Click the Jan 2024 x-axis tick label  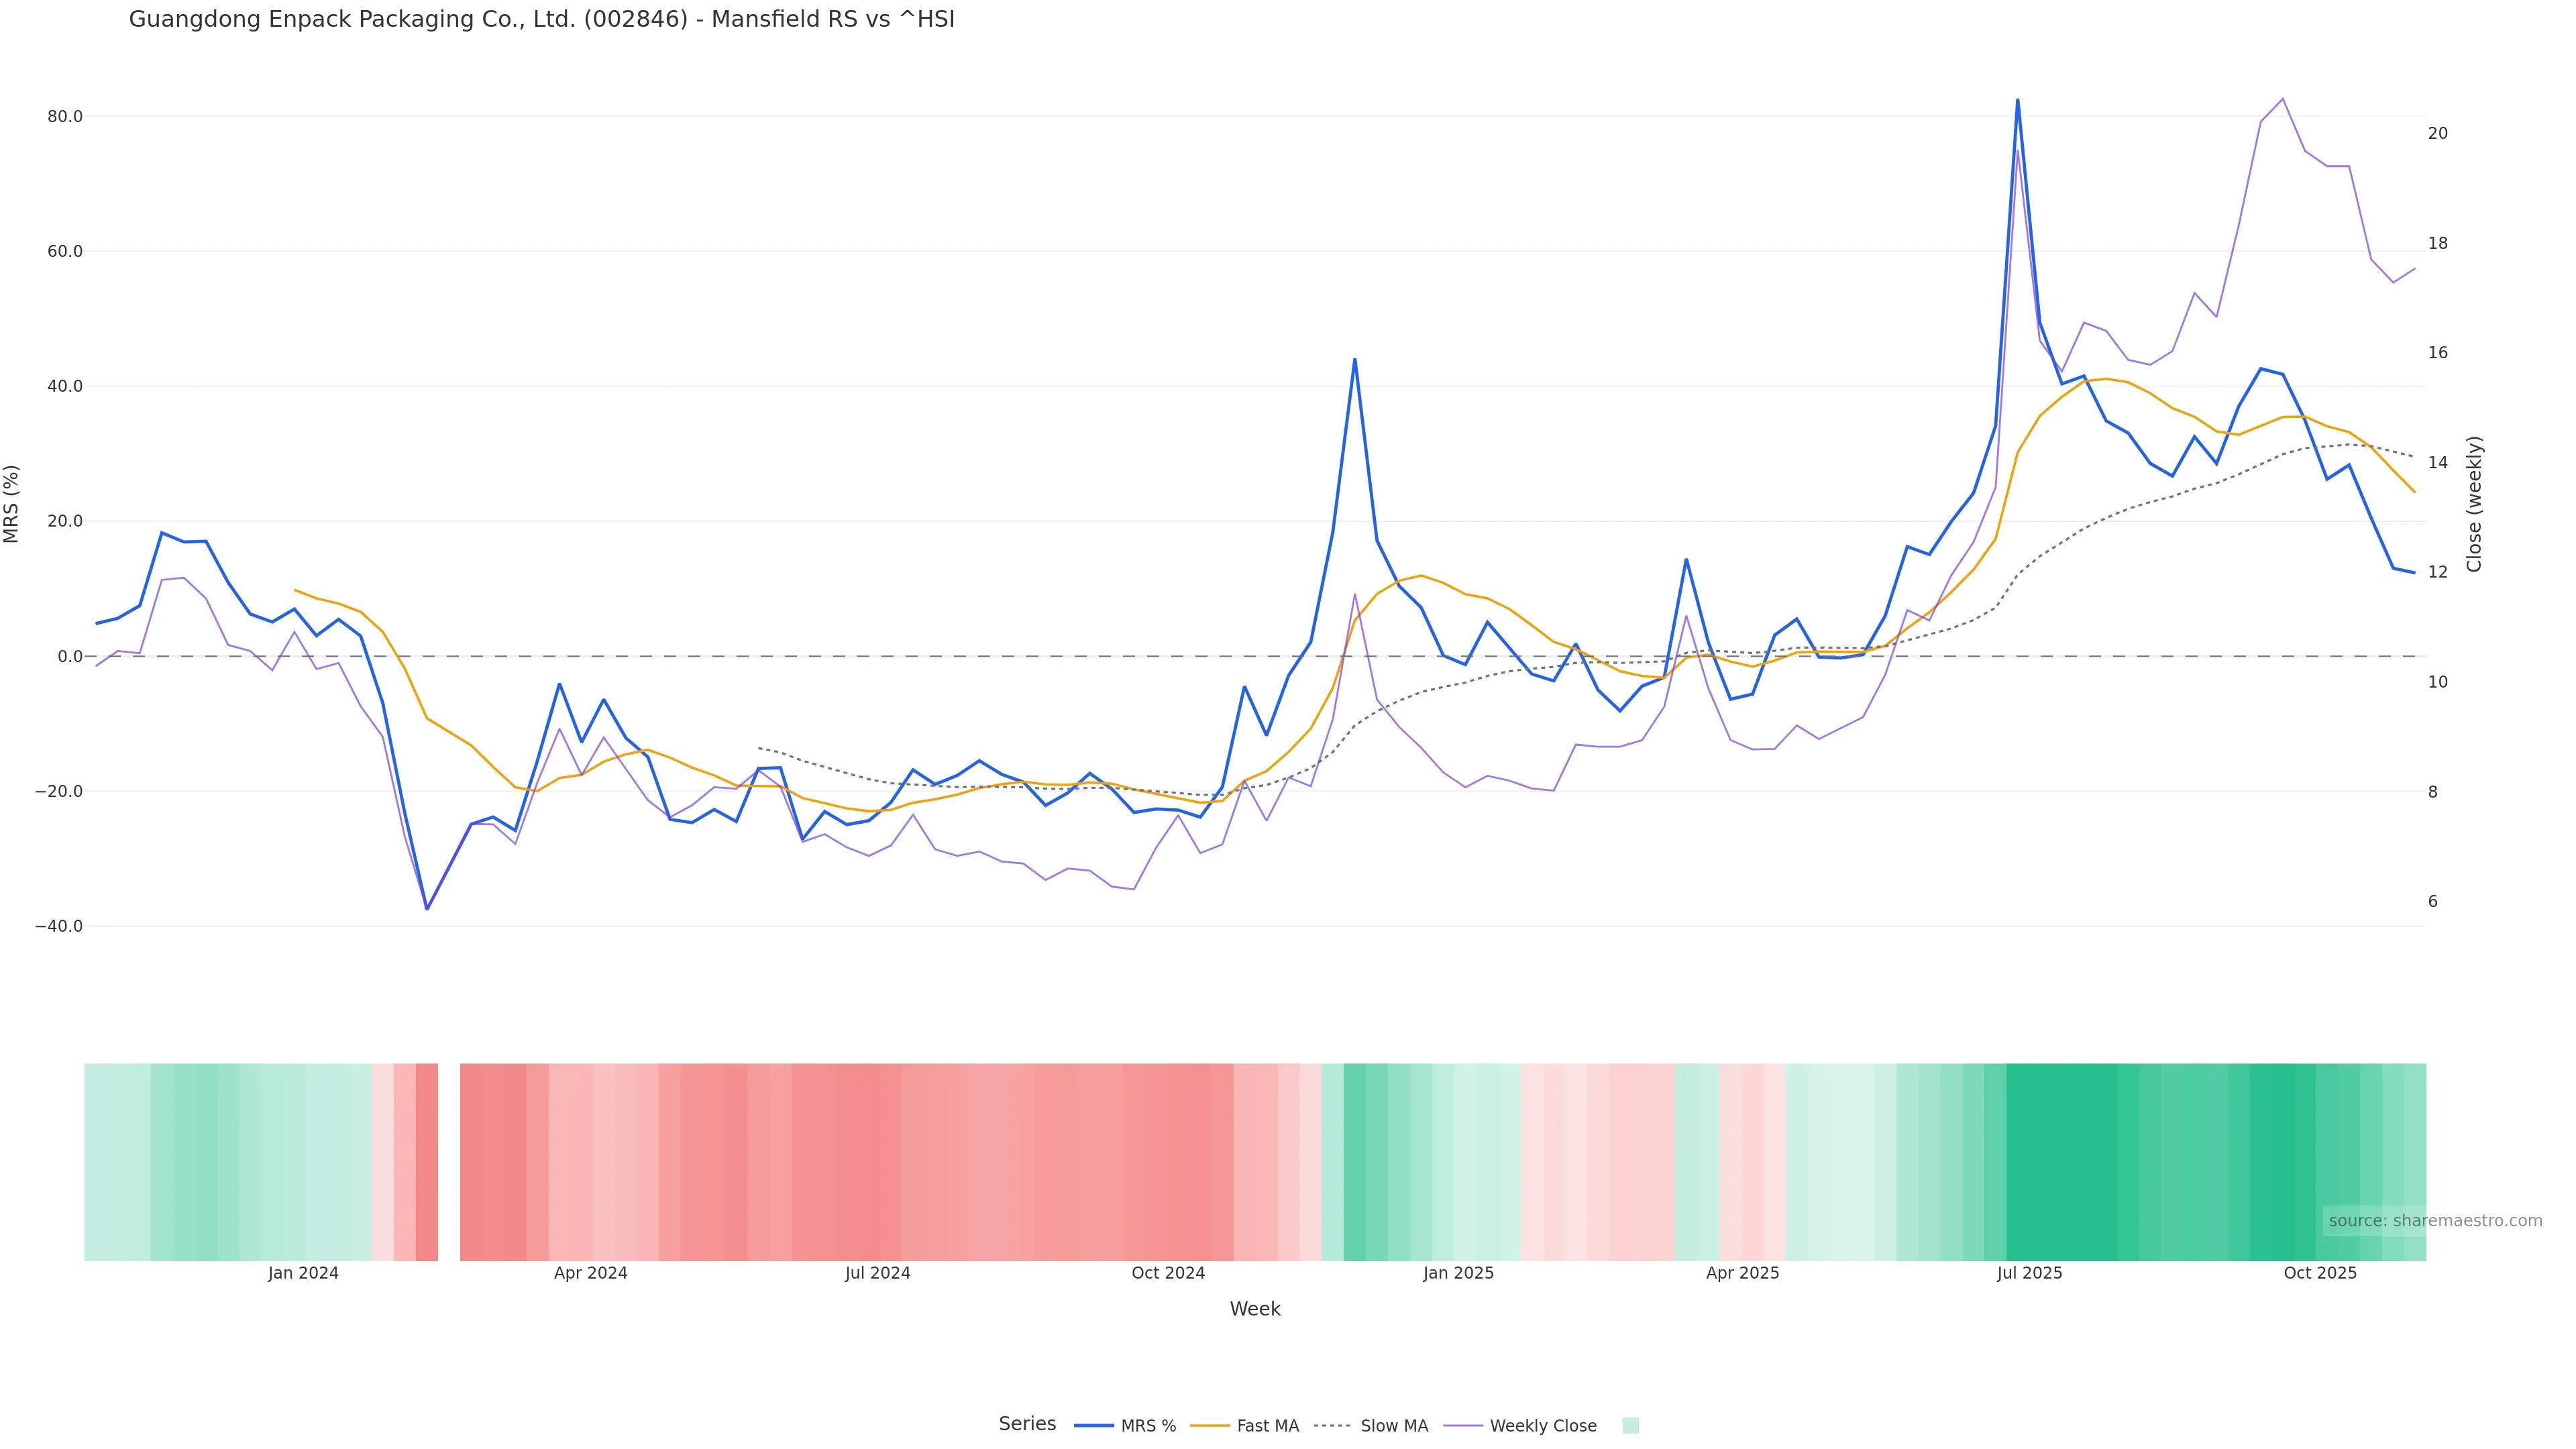[x=303, y=1273]
